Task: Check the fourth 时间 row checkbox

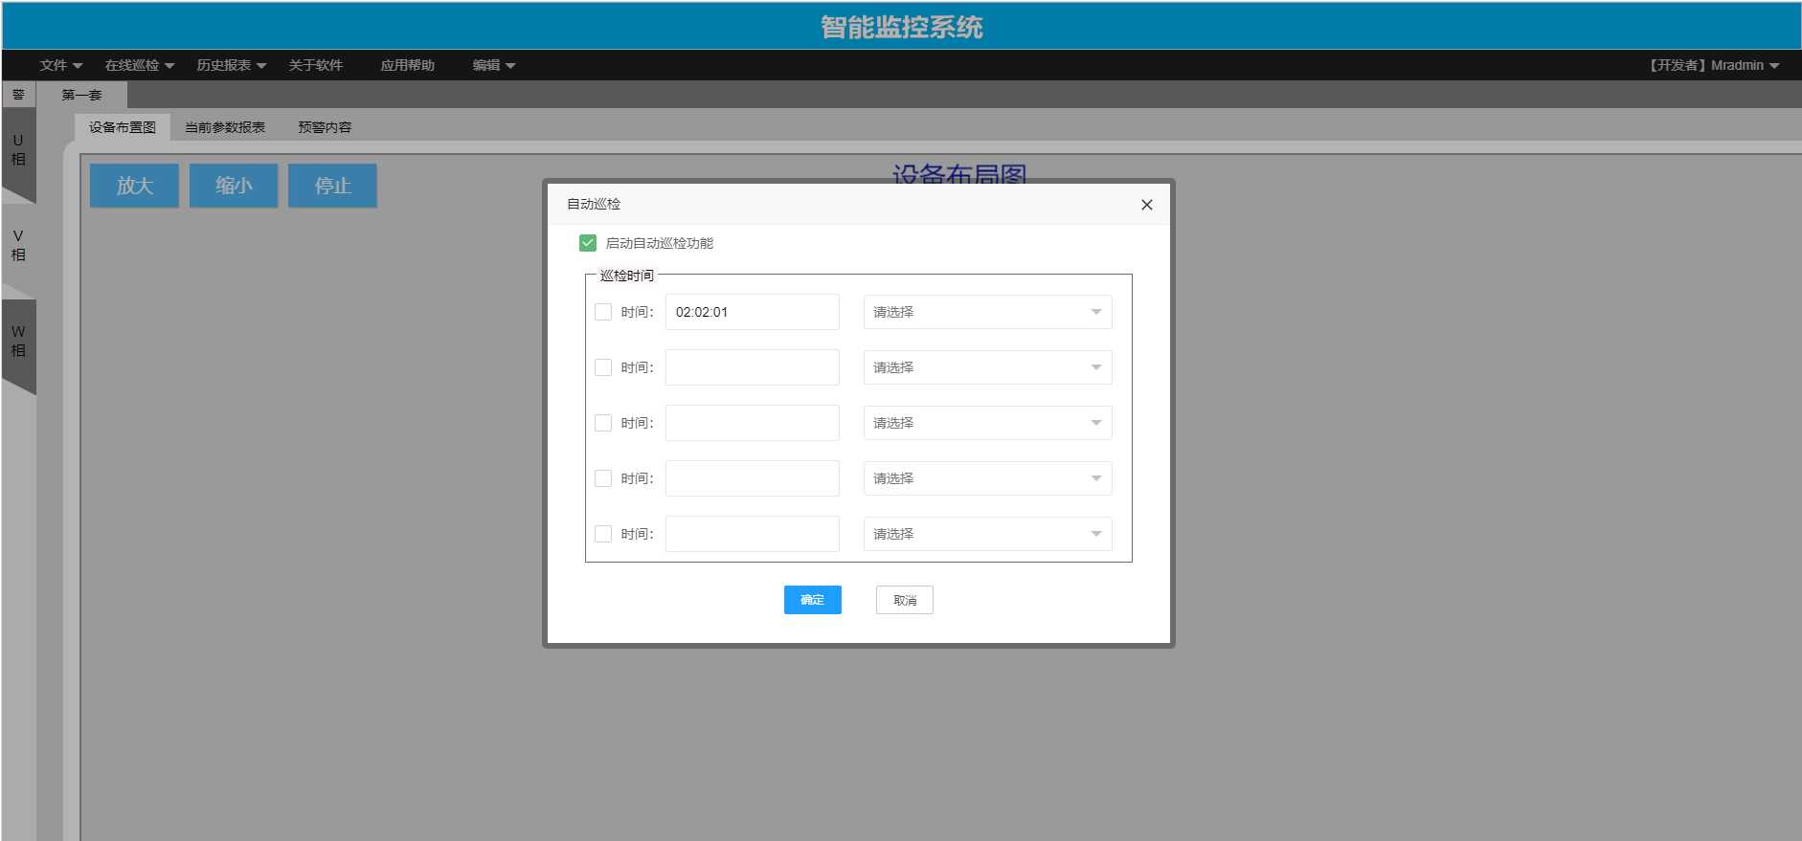Action: click(x=603, y=478)
